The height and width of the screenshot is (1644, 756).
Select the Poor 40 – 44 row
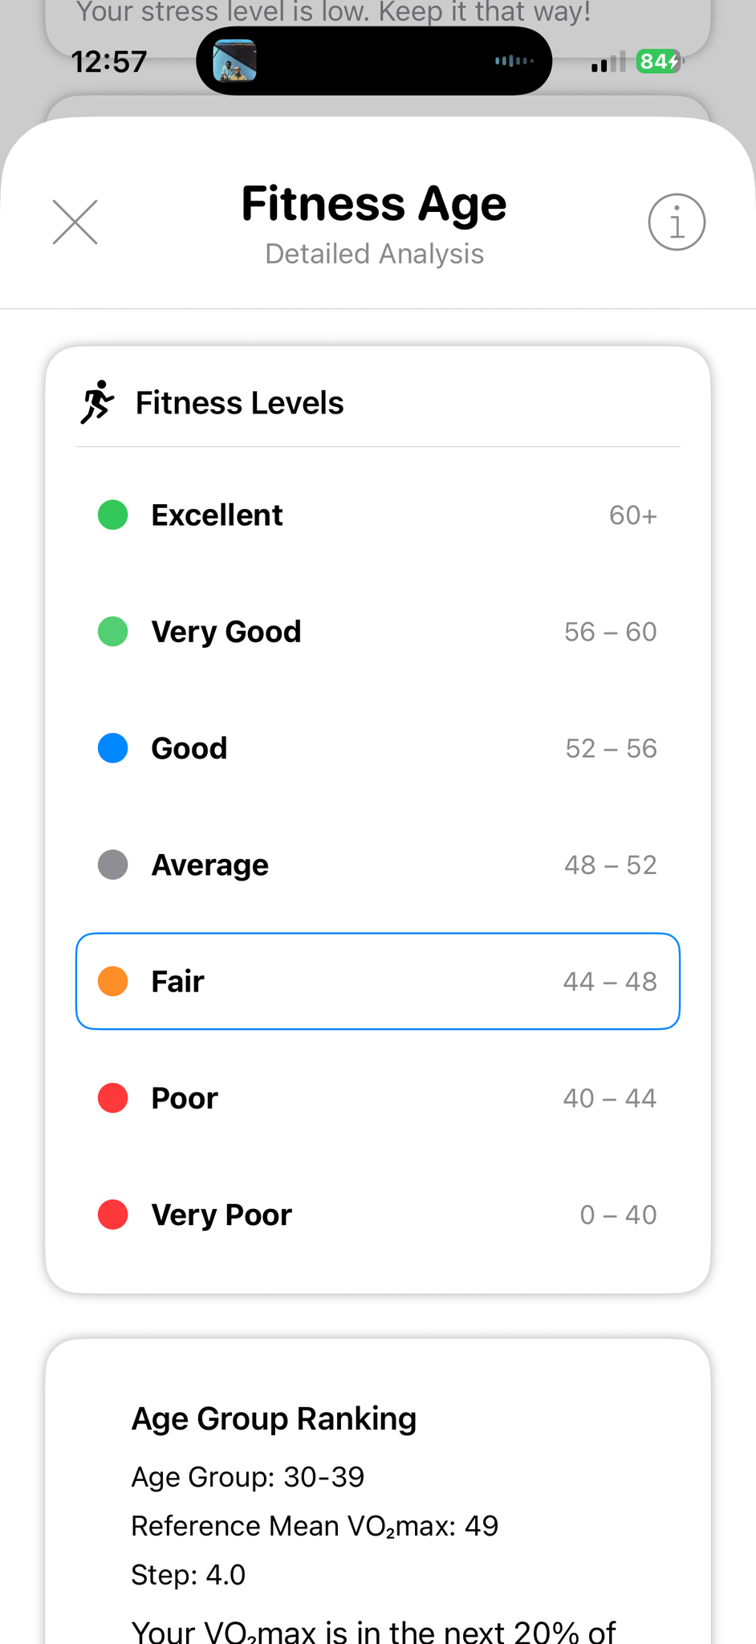pos(377,1097)
